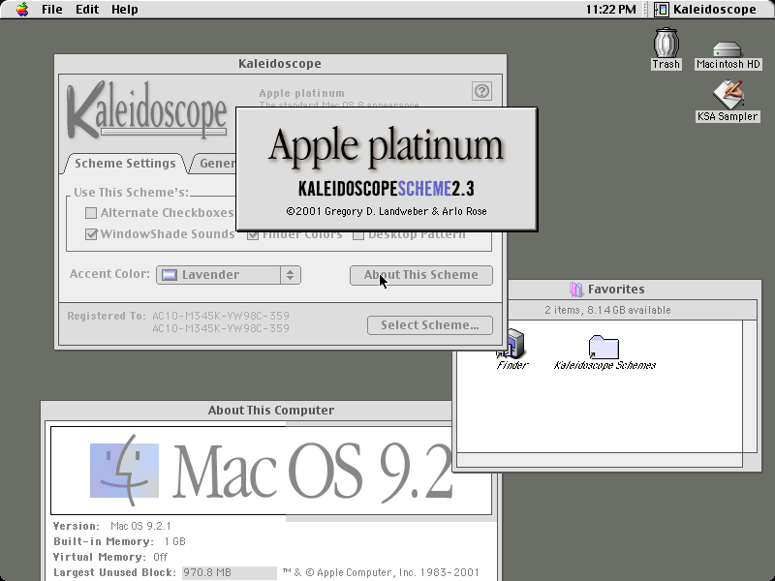Click the Version Mac OS 9.2.1 text
The height and width of the screenshot is (581, 775).
click(140, 526)
